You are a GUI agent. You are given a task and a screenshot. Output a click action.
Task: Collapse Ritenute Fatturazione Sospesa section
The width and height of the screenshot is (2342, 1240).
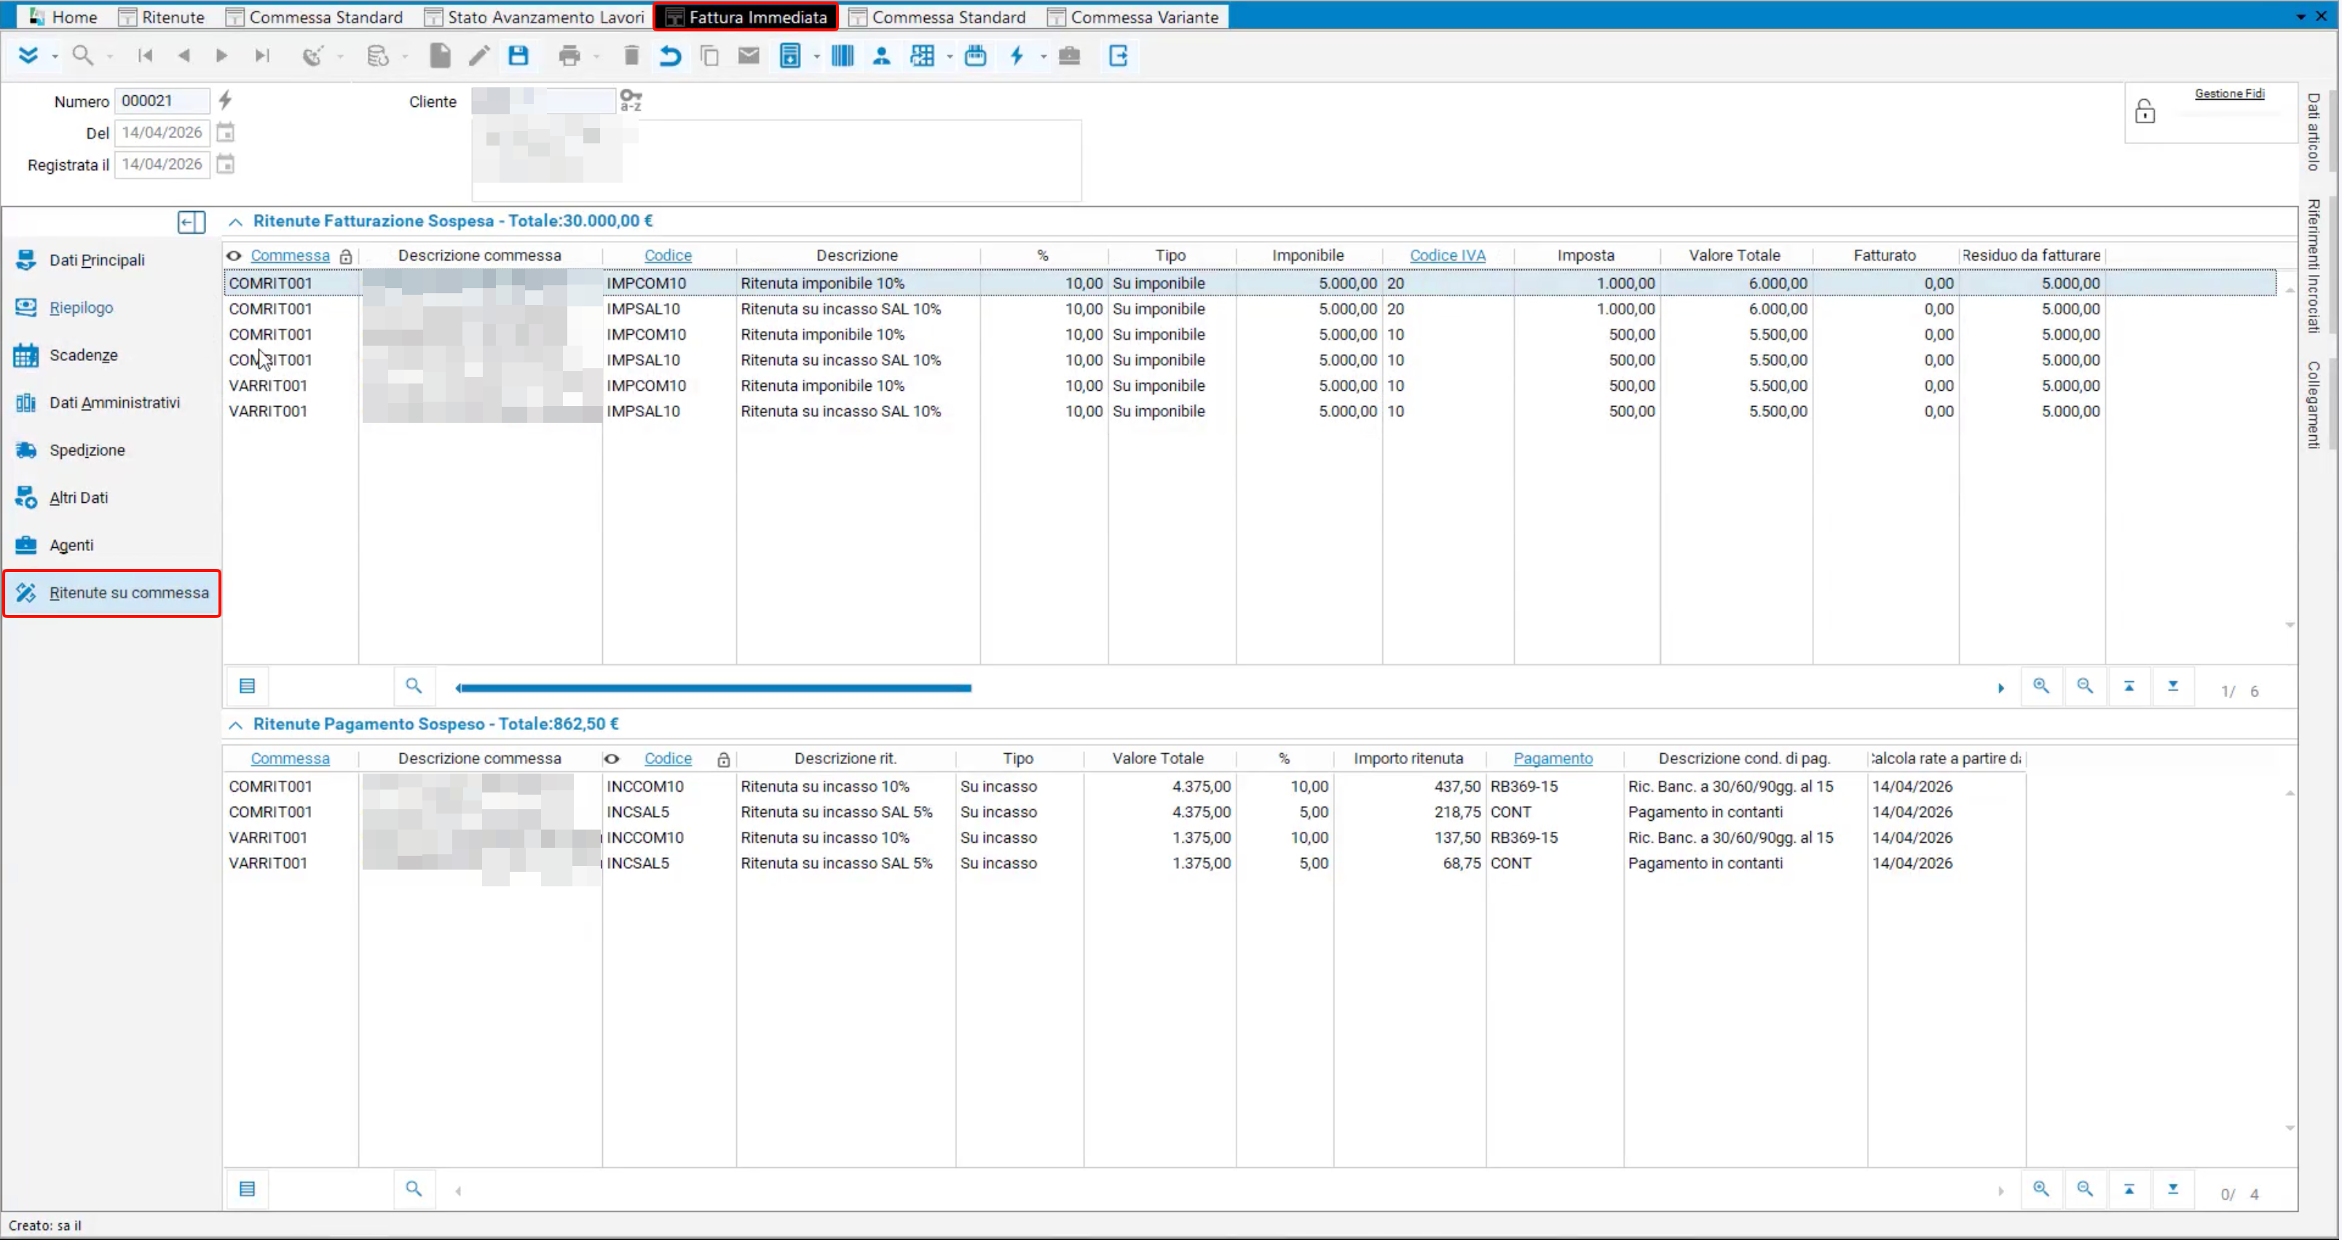235,222
